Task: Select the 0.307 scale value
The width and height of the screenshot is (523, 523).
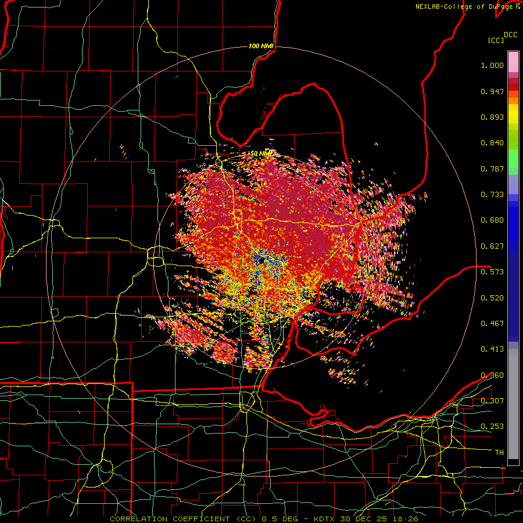Action: coord(492,401)
